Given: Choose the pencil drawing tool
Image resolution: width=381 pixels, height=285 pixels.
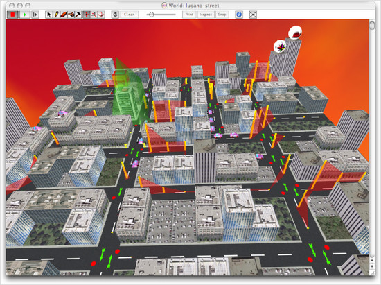Looking at the screenshot, I should pyautogui.click(x=56, y=15).
